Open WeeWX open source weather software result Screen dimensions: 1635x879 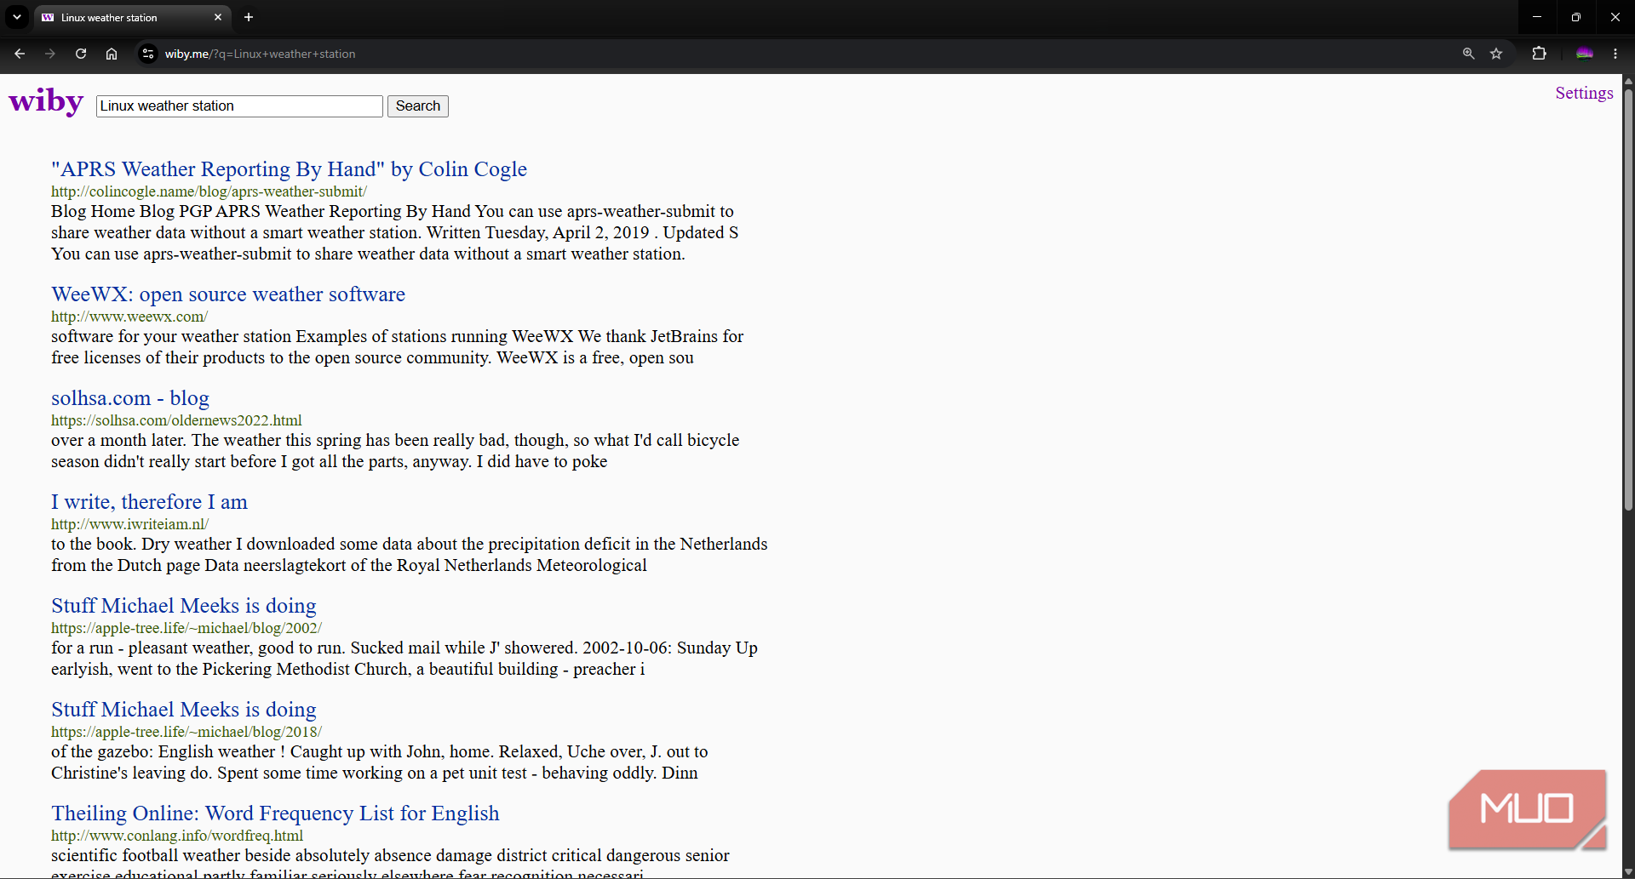[x=228, y=294]
